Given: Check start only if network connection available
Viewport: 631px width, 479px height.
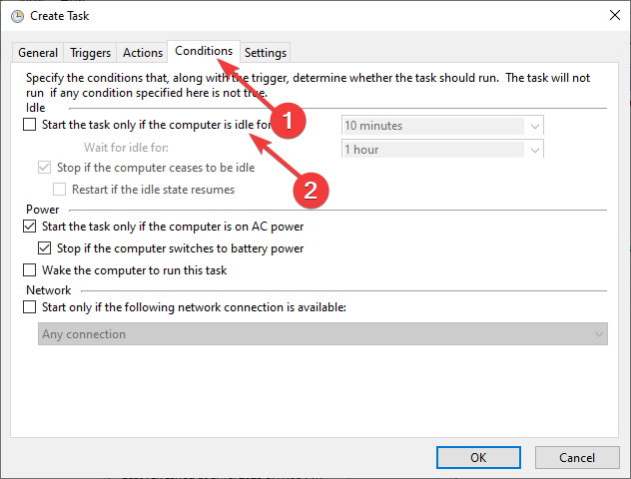Looking at the screenshot, I should pos(29,307).
